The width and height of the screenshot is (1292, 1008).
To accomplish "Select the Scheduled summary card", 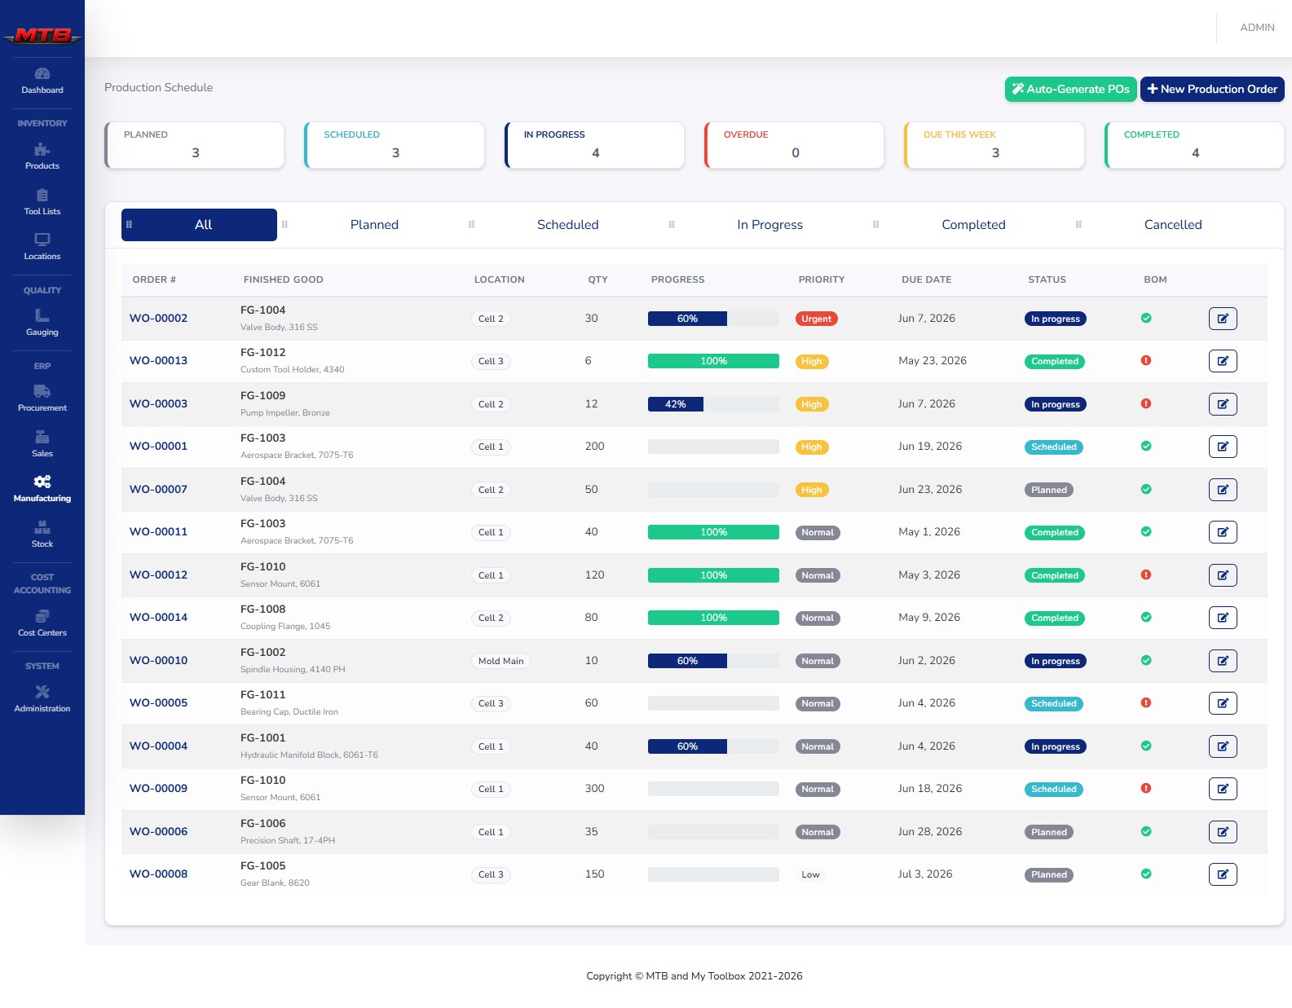I will click(x=395, y=145).
